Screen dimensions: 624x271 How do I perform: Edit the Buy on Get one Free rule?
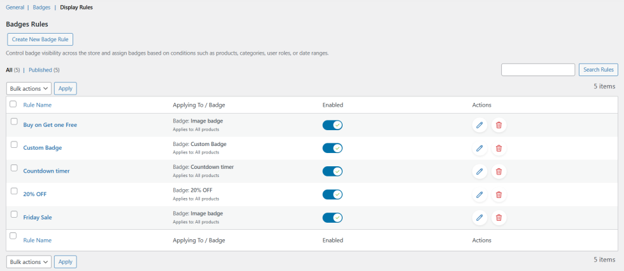click(479, 126)
